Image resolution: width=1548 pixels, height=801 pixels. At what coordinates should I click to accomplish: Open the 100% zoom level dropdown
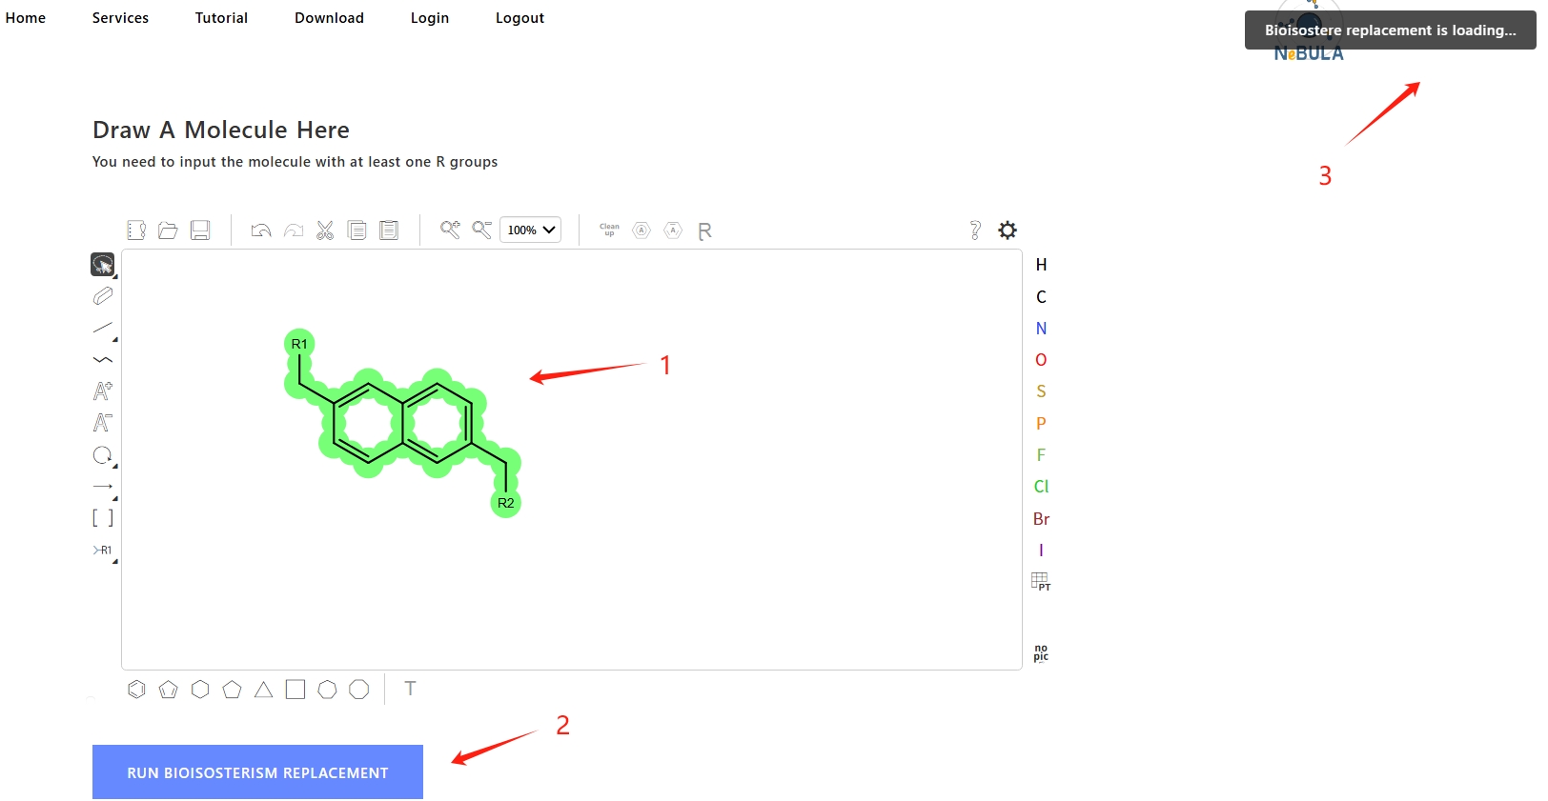tap(530, 230)
